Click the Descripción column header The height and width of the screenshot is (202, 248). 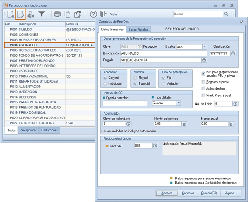[42, 24]
